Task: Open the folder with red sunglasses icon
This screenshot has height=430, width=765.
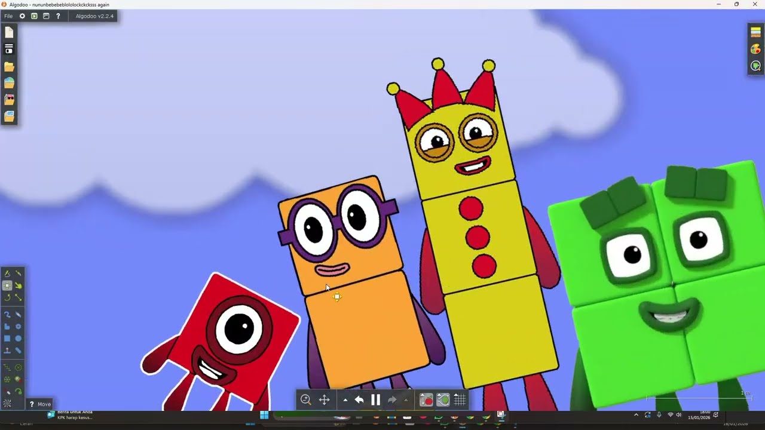Action: (9, 99)
